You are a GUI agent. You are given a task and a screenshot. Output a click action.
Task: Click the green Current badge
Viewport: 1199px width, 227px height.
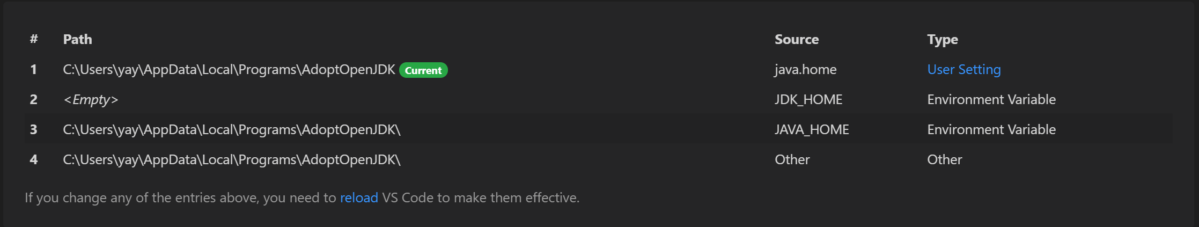423,70
